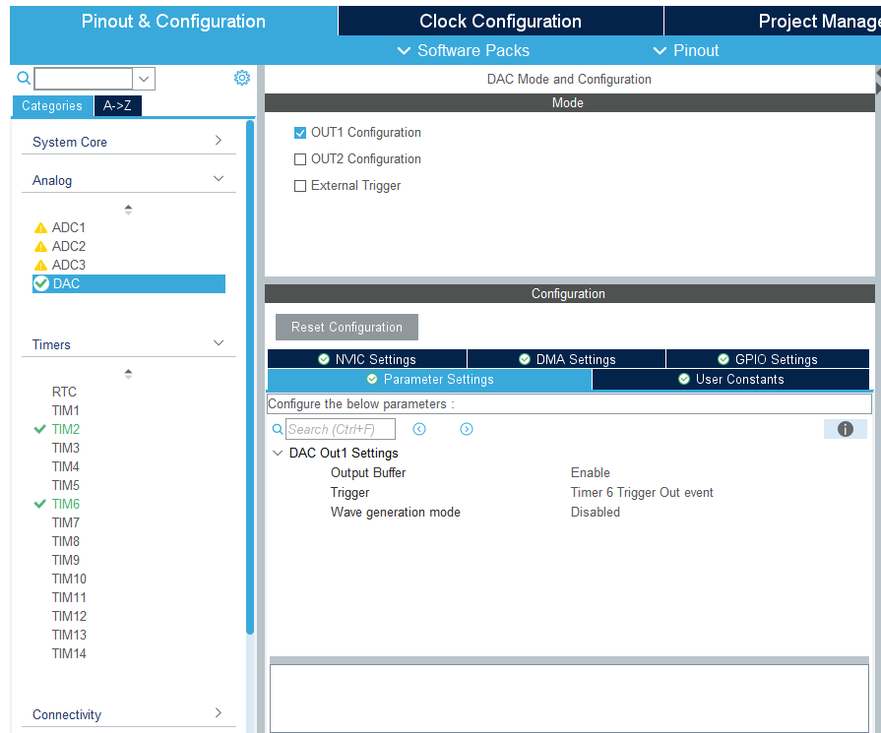The width and height of the screenshot is (881, 733).
Task: Select A->Z view tab
Action: pyautogui.click(x=117, y=105)
